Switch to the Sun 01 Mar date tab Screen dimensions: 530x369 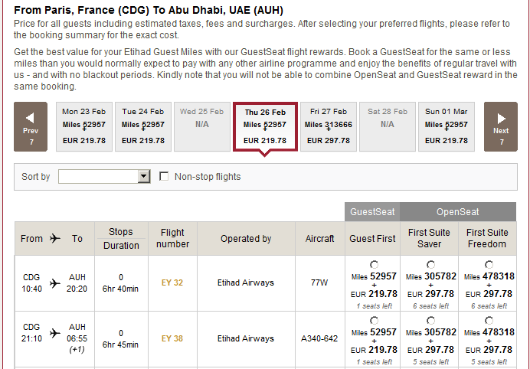pyautogui.click(x=446, y=126)
